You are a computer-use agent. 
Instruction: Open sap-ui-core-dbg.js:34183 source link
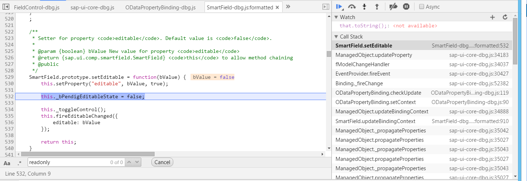click(479, 55)
